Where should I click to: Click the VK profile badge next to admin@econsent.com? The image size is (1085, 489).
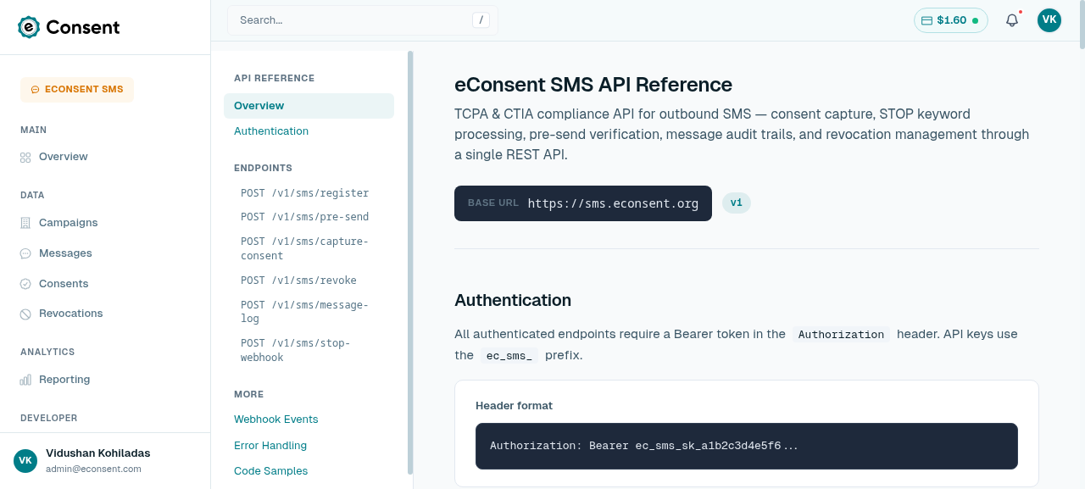click(25, 460)
